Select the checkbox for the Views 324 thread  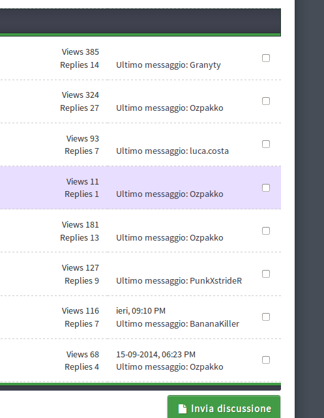(266, 101)
